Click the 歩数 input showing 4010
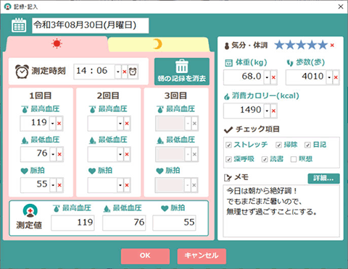This screenshot has width=348, height=269. point(306,77)
